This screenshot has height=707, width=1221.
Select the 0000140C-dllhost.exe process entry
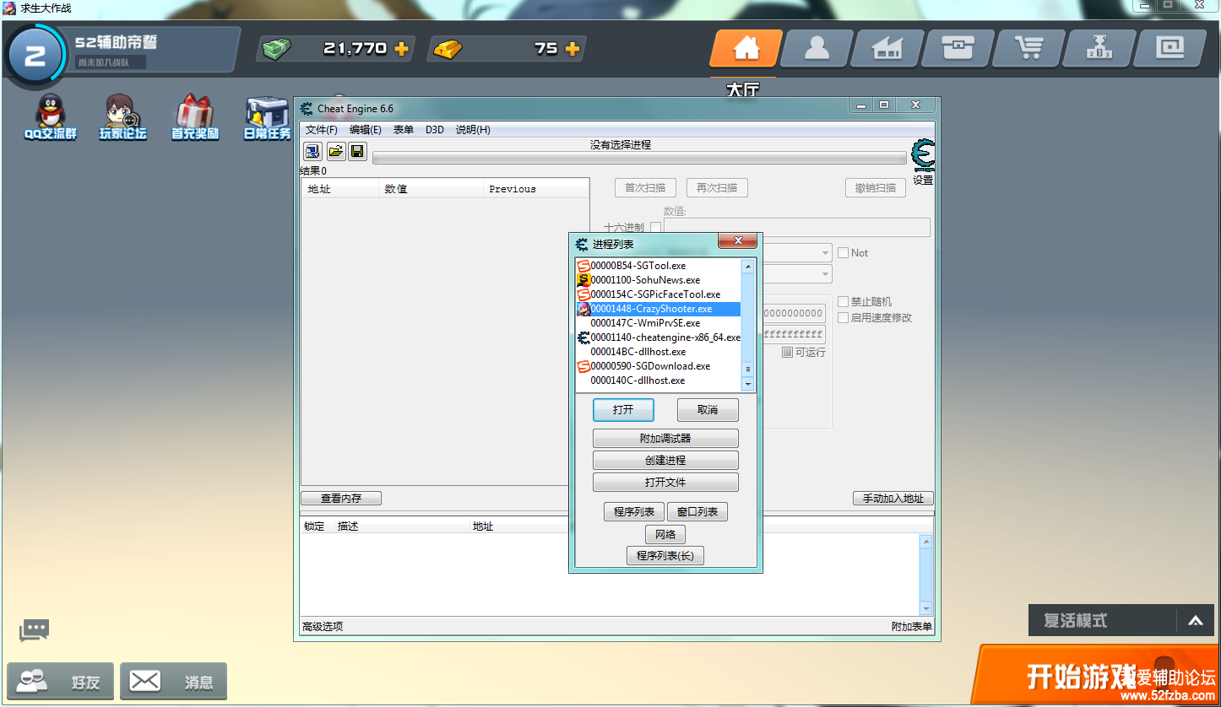pyautogui.click(x=658, y=380)
